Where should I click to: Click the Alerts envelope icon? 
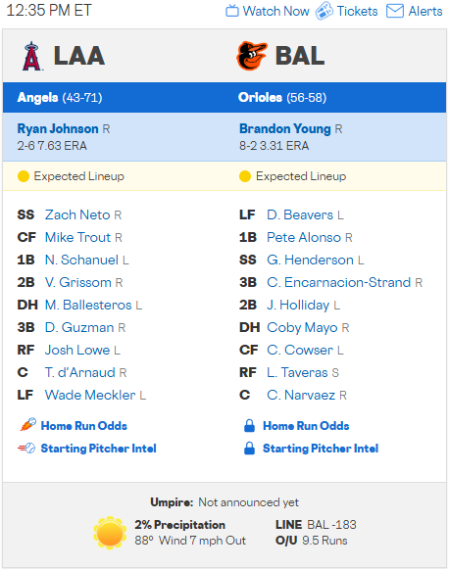(x=395, y=11)
